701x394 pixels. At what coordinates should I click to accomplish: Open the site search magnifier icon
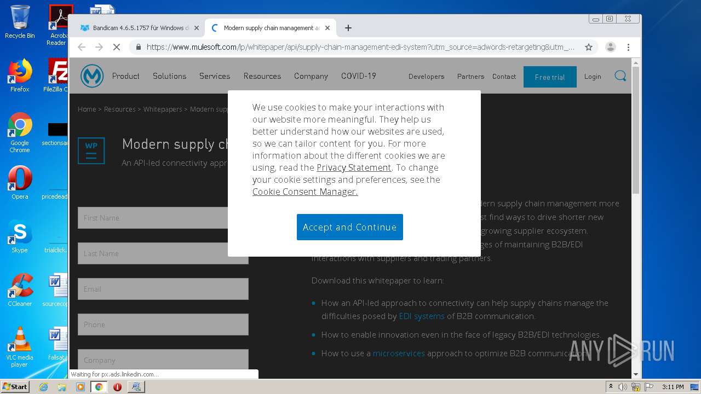point(620,76)
